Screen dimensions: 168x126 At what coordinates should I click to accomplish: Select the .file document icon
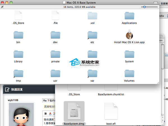pos(55,15)
